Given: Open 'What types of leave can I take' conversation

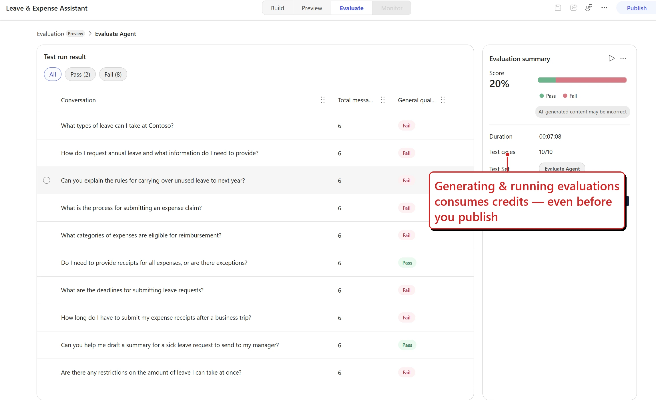Looking at the screenshot, I should 255,125.
